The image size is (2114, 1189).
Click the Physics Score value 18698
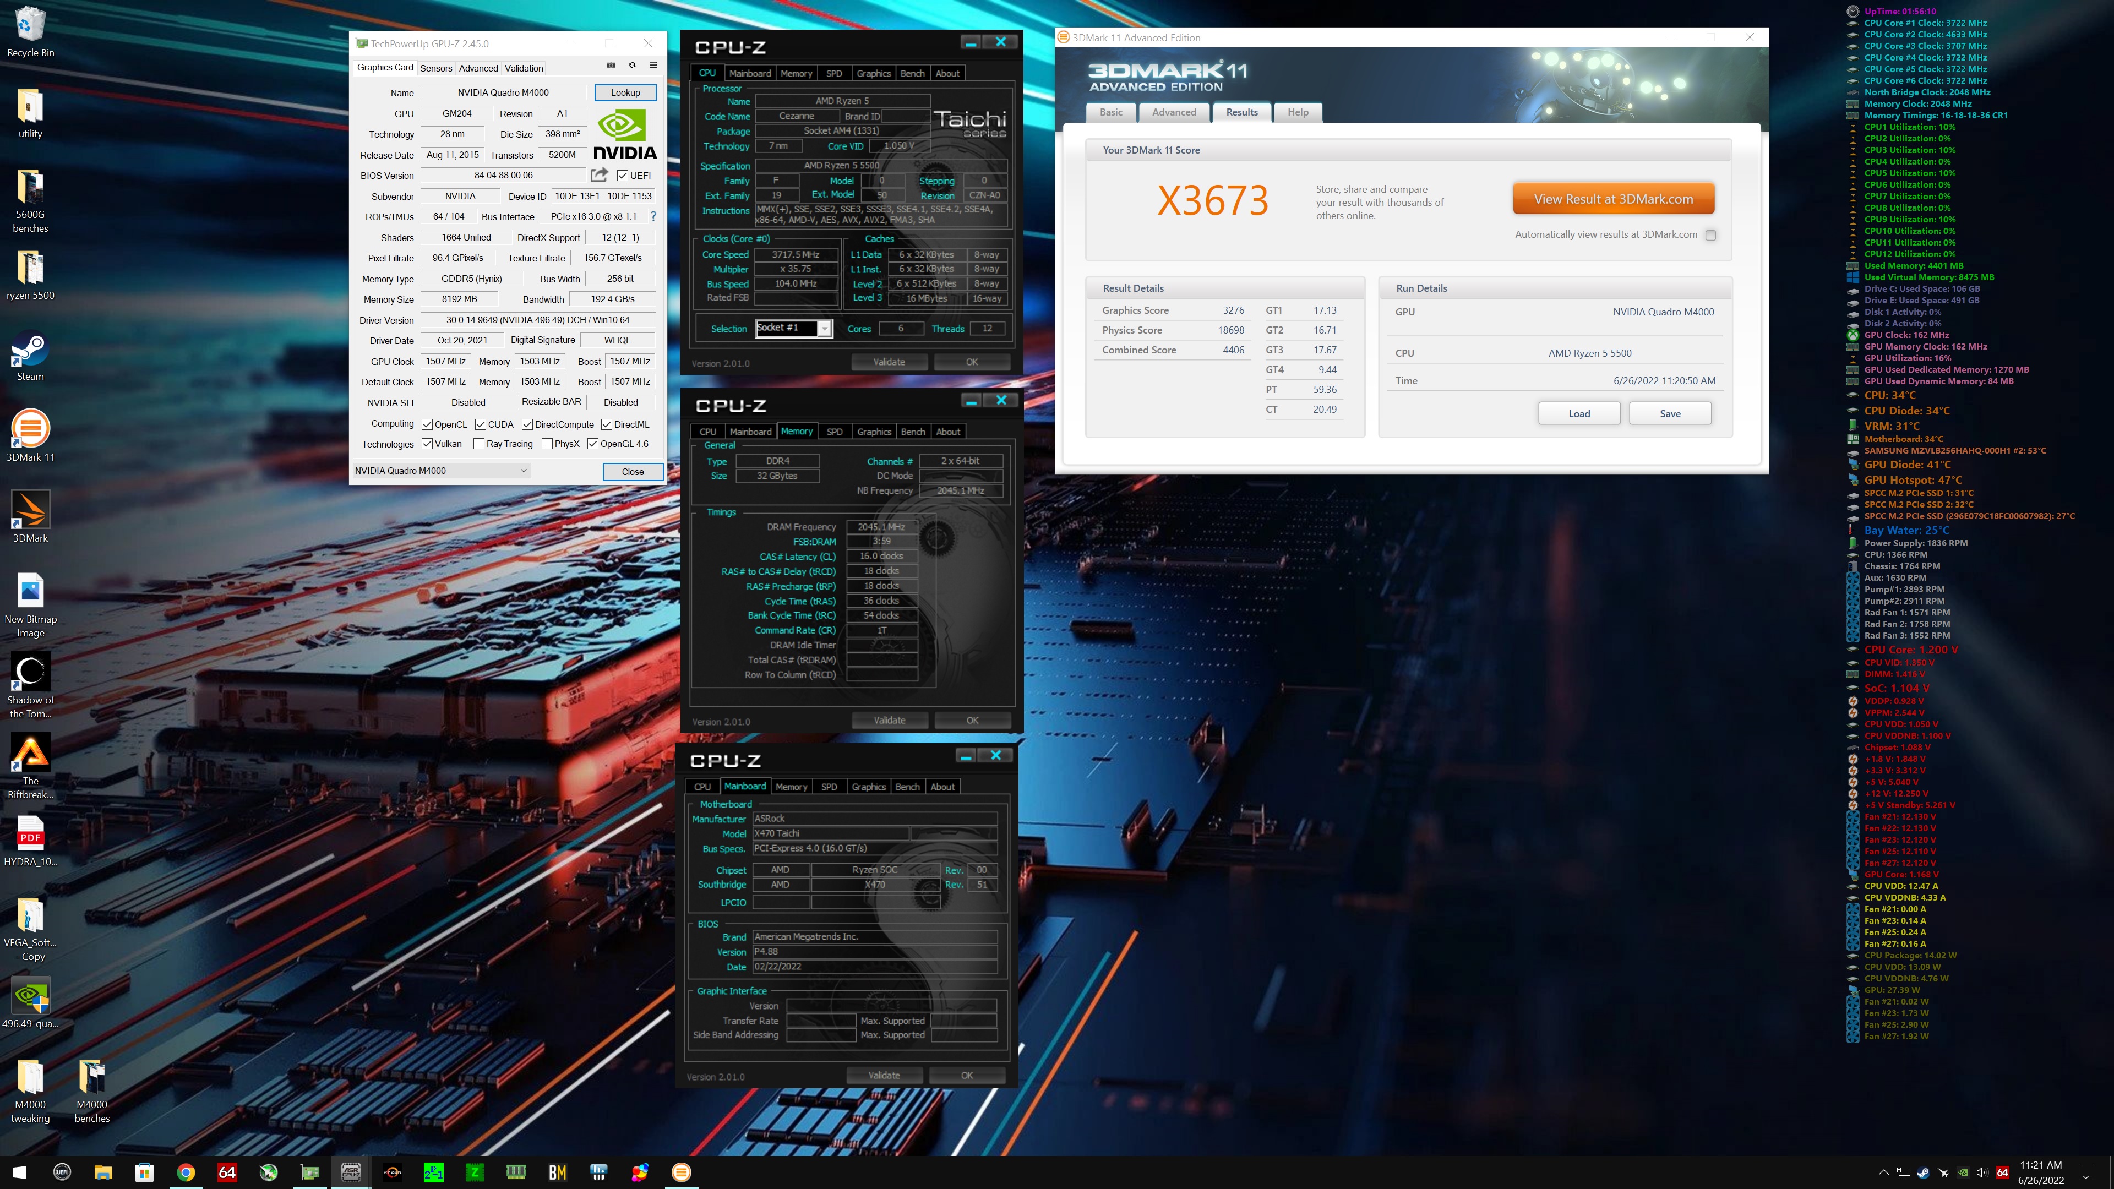click(1230, 330)
